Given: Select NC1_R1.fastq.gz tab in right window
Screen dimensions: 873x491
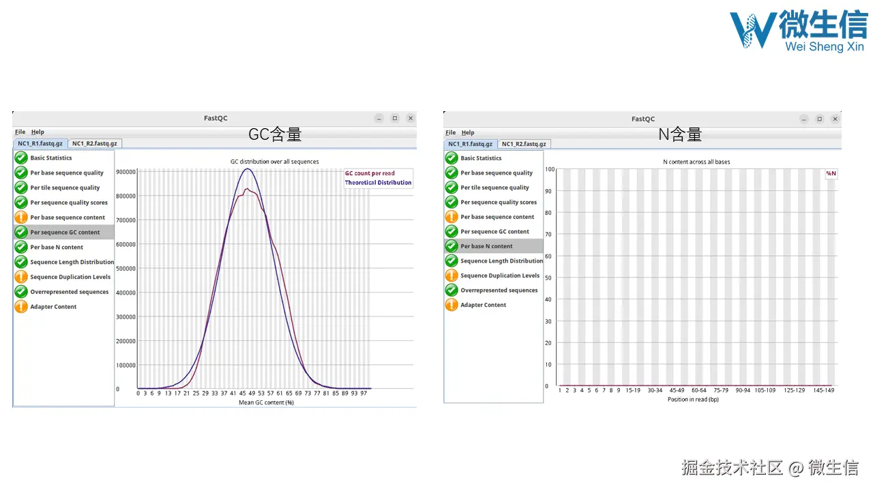Looking at the screenshot, I should [470, 144].
